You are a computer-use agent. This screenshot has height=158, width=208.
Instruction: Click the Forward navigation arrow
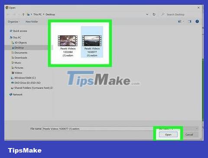14,14
